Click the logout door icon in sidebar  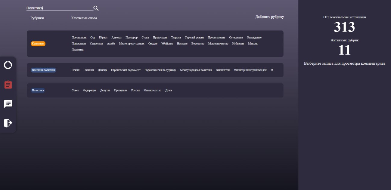(8, 123)
